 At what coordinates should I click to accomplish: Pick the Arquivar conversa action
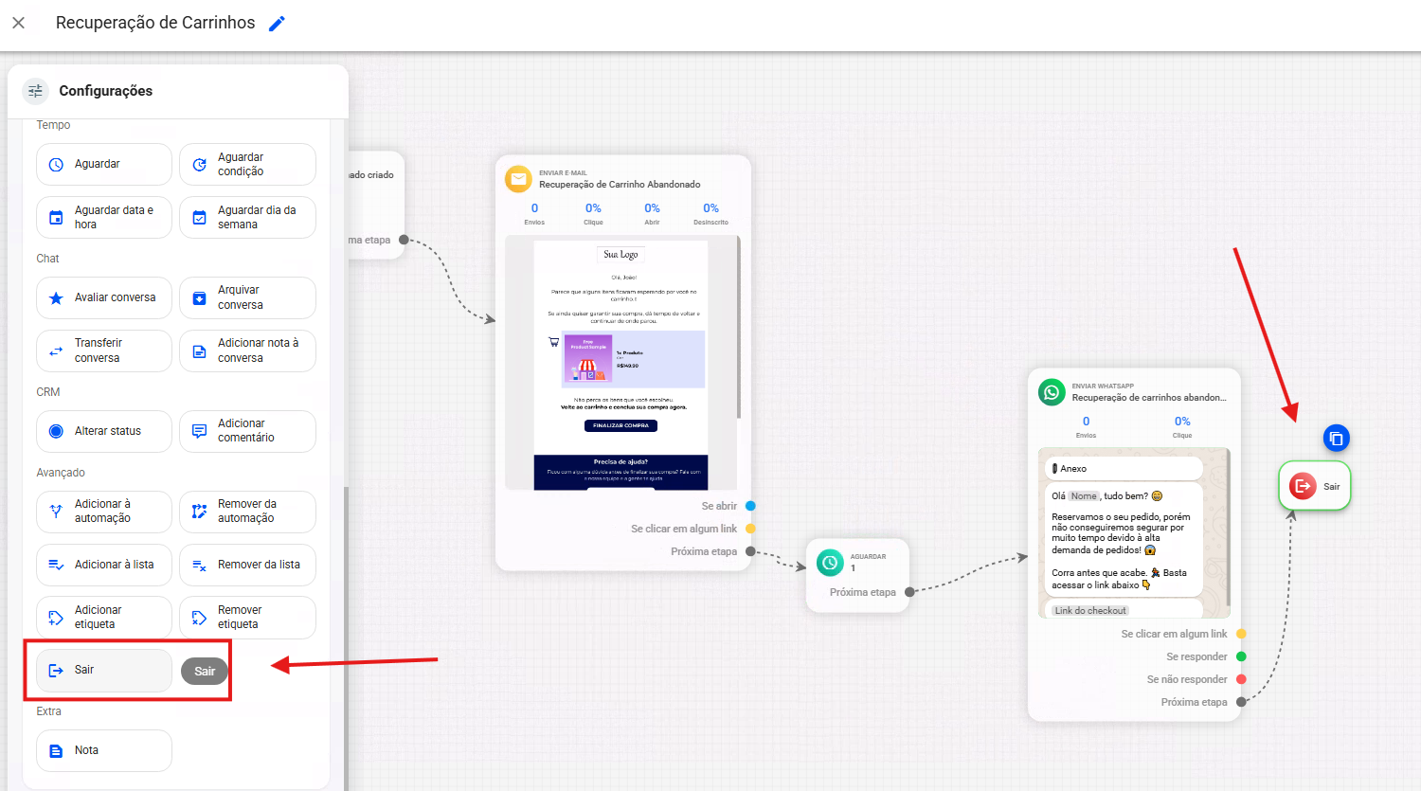[x=247, y=297]
